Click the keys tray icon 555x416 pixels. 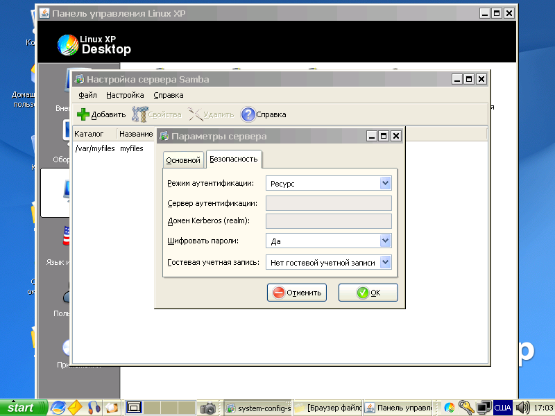coord(466,408)
